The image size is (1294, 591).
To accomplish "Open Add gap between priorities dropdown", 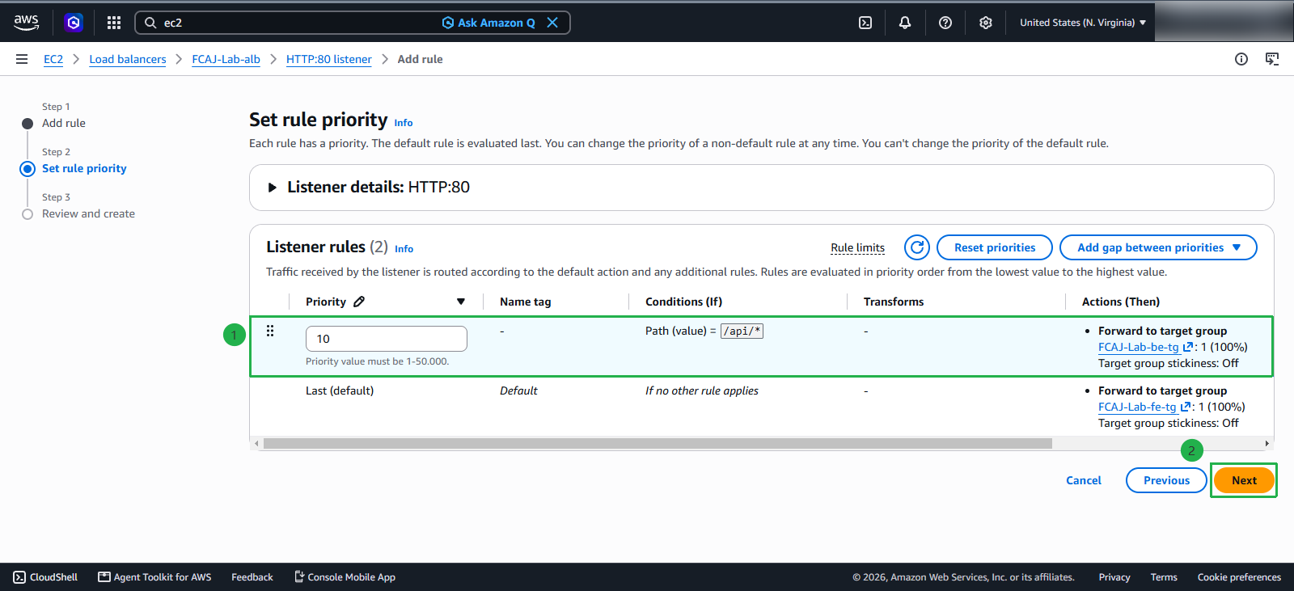I will (1158, 247).
